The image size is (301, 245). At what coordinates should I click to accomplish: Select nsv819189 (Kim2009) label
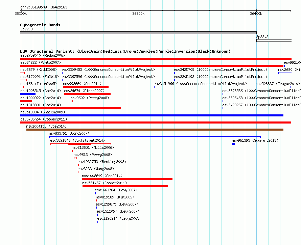pos(115,197)
